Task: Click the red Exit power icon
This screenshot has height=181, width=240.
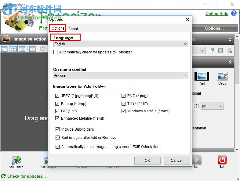Action: click(222, 160)
